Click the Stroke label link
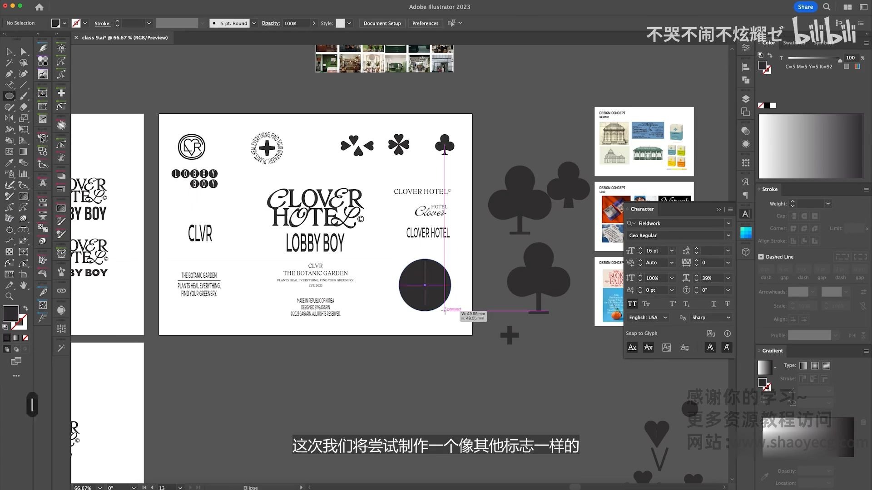The width and height of the screenshot is (872, 490). pos(102,23)
